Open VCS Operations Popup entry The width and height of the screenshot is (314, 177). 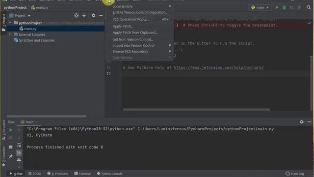[139, 19]
